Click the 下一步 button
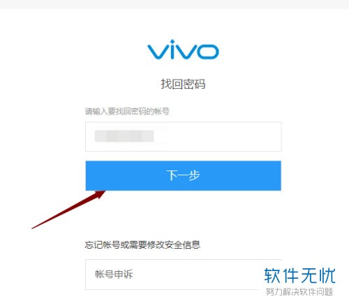This screenshot has width=349, height=306. tap(184, 175)
